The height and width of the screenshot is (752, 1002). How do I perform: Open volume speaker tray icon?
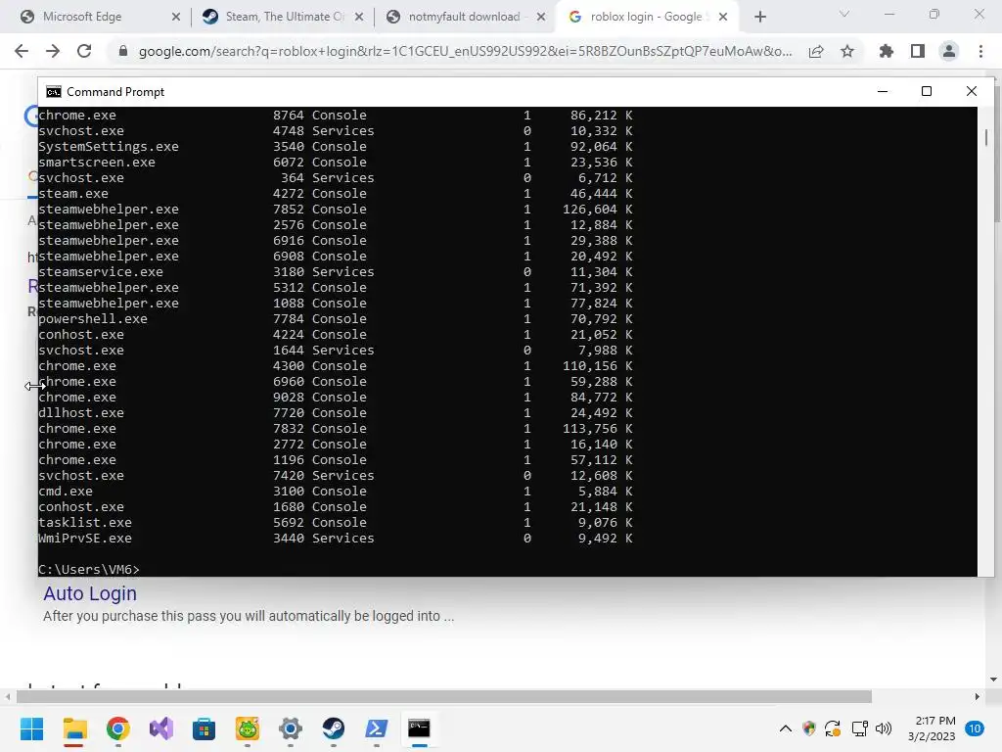pos(884,728)
